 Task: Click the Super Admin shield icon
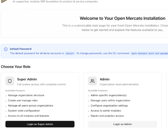[x=10, y=81]
